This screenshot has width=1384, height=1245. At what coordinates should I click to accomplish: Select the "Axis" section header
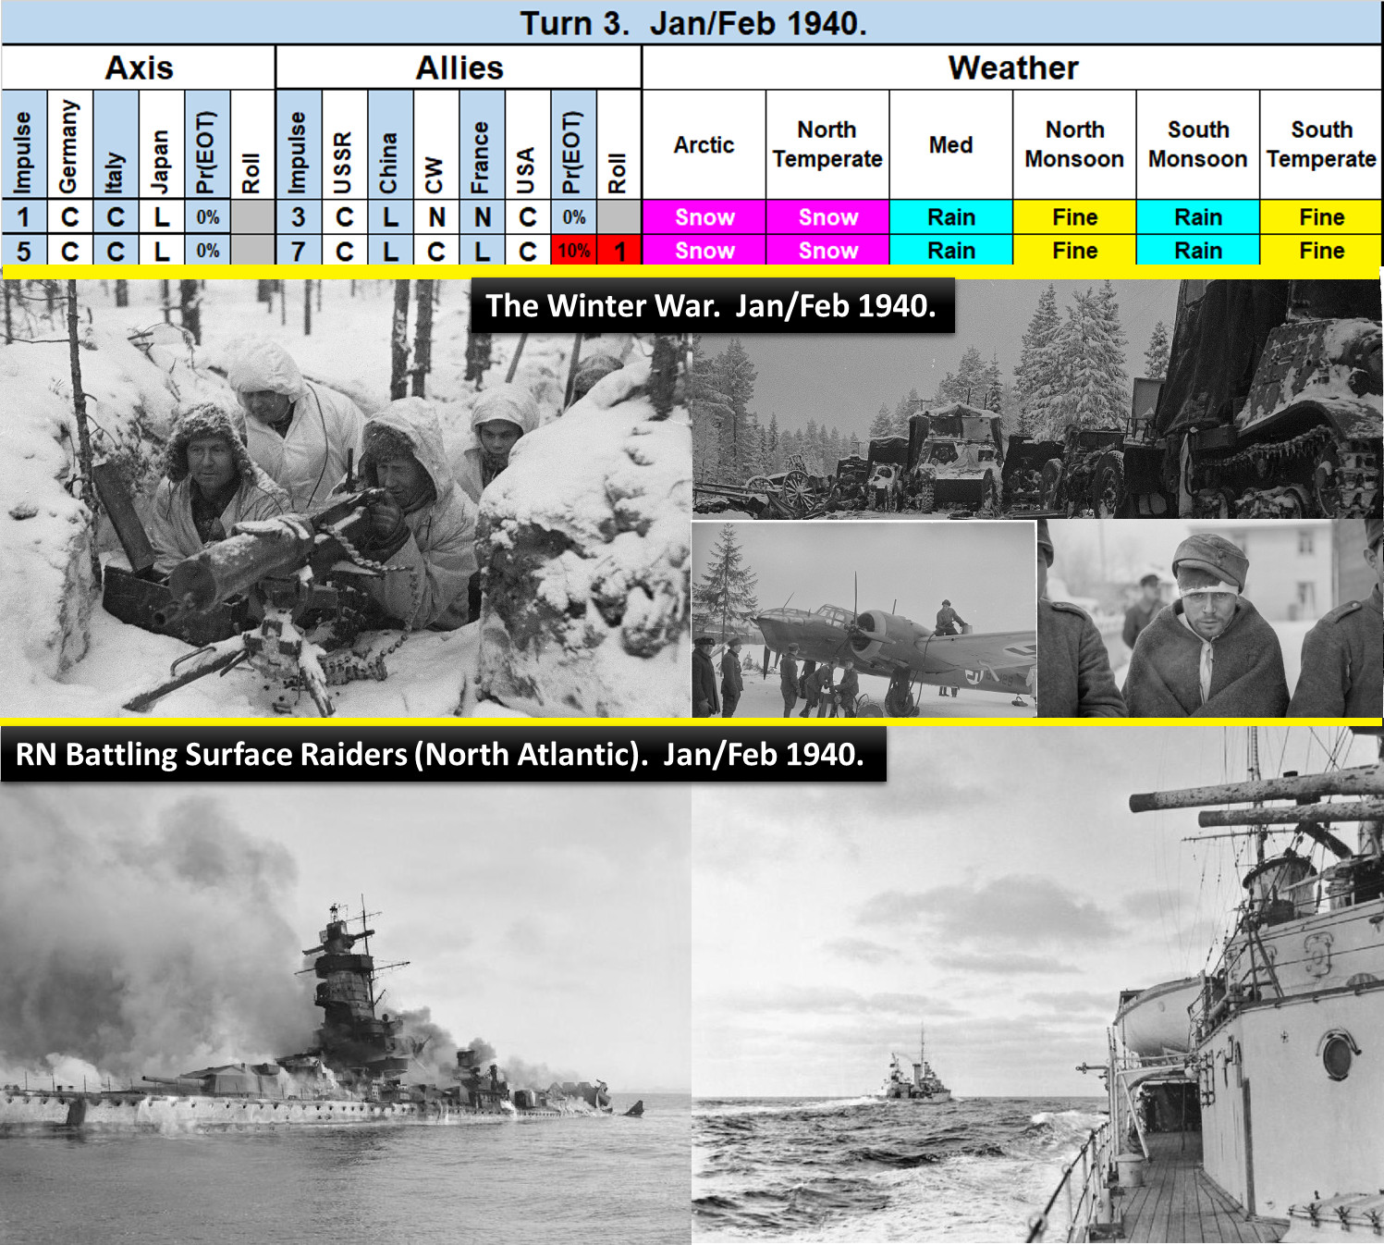(x=139, y=68)
